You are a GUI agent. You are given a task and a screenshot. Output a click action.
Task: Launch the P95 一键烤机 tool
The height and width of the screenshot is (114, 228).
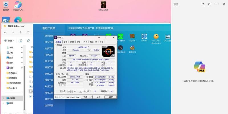(120, 38)
